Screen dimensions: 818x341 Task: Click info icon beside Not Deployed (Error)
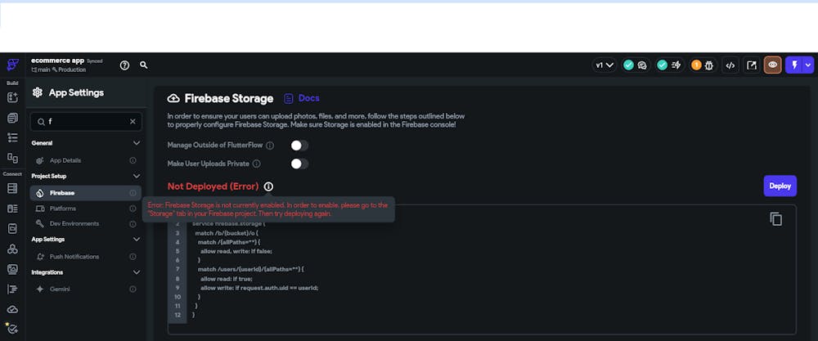(x=268, y=186)
